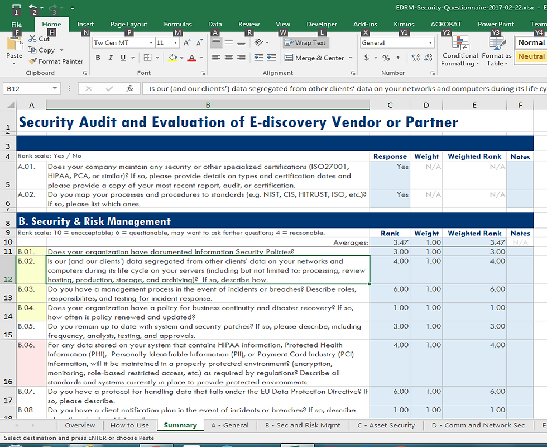This screenshot has width=547, height=447.
Task: Click the Insert Function fx icon
Action: [129, 89]
